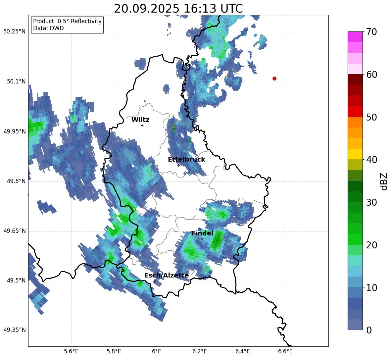
Task: Click the yellow colorbar segment just above the 40 tick
Action: point(355,154)
